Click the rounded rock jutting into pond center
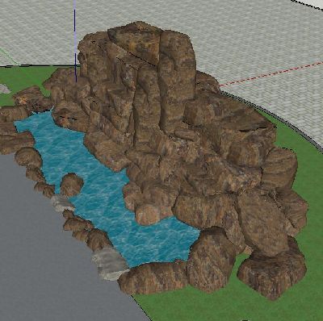The height and width of the screenshot is (321, 323). pos(152,213)
